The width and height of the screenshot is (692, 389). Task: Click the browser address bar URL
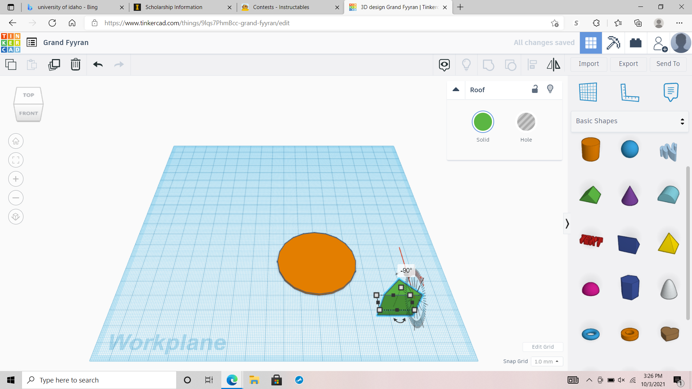pyautogui.click(x=197, y=23)
